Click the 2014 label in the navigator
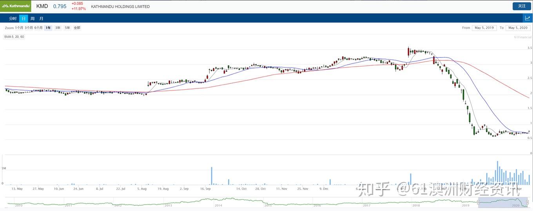 [x=218, y=206]
